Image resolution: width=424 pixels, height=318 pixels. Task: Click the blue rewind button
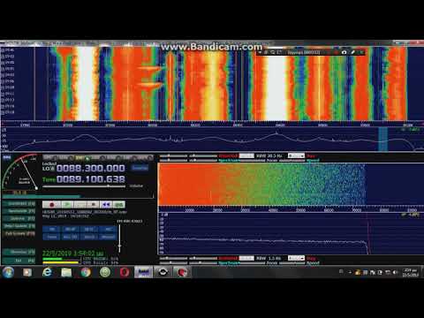click(x=106, y=204)
